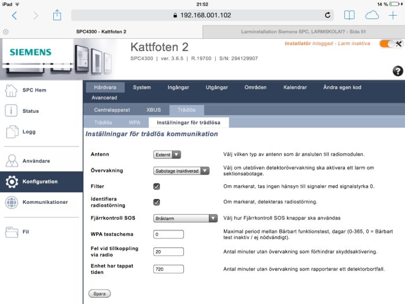Reload page with Safari refresh button
Image resolution: width=405 pixels, height=304 pixels.
click(x=327, y=15)
